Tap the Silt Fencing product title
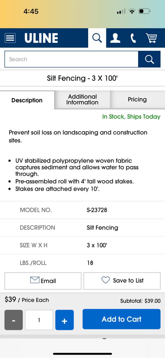The height and width of the screenshot is (358, 165). [x=82, y=78]
